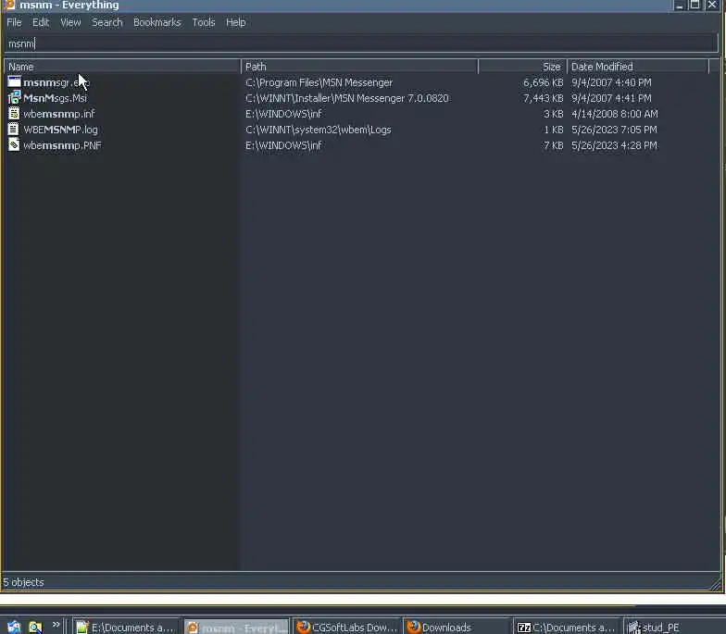Switch to Firefox Downloads taskbar window
Viewport: 726px width, 634px height.
[457, 628]
